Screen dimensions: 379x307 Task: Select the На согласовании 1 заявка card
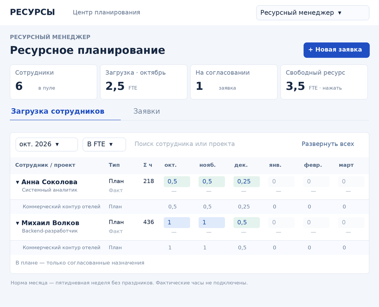coord(234,82)
